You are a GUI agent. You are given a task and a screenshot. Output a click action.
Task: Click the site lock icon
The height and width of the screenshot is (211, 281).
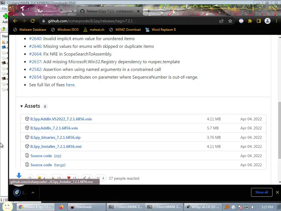pos(44,21)
